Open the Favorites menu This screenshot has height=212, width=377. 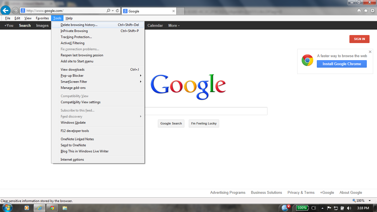[42, 18]
